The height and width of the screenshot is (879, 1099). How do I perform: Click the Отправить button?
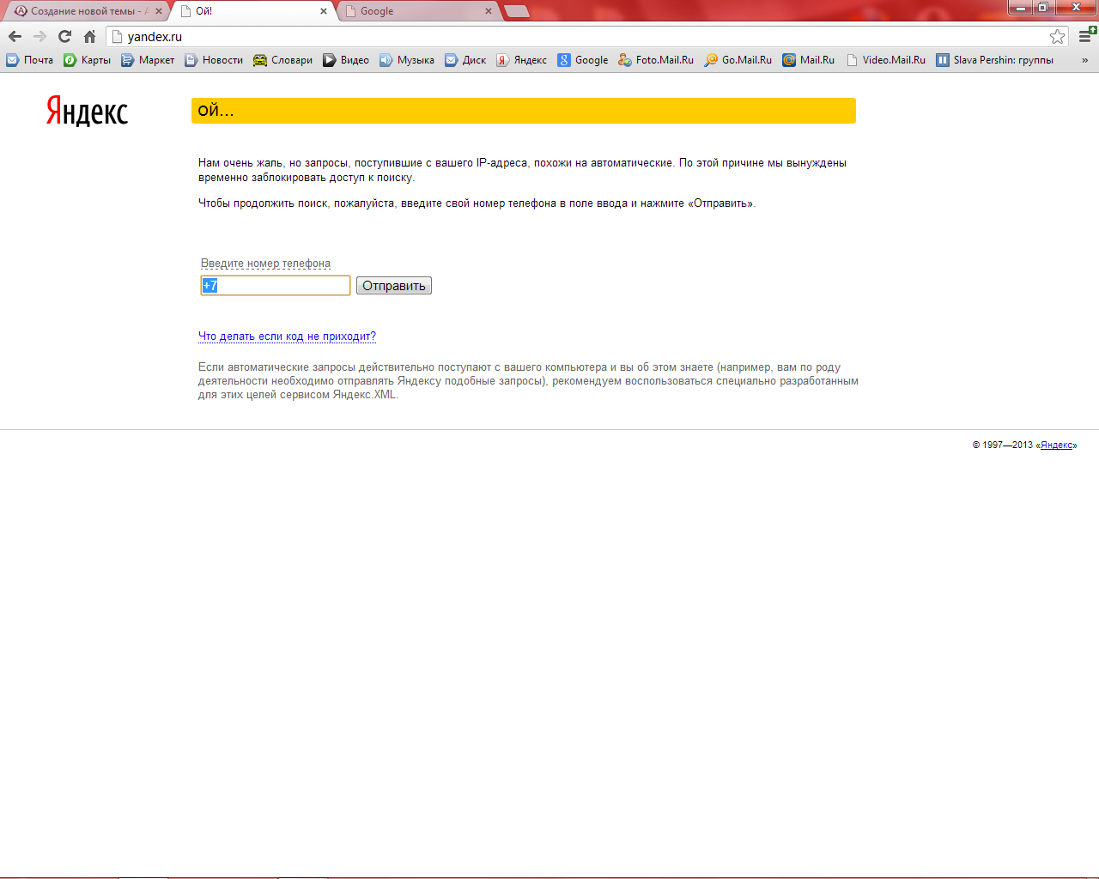394,286
